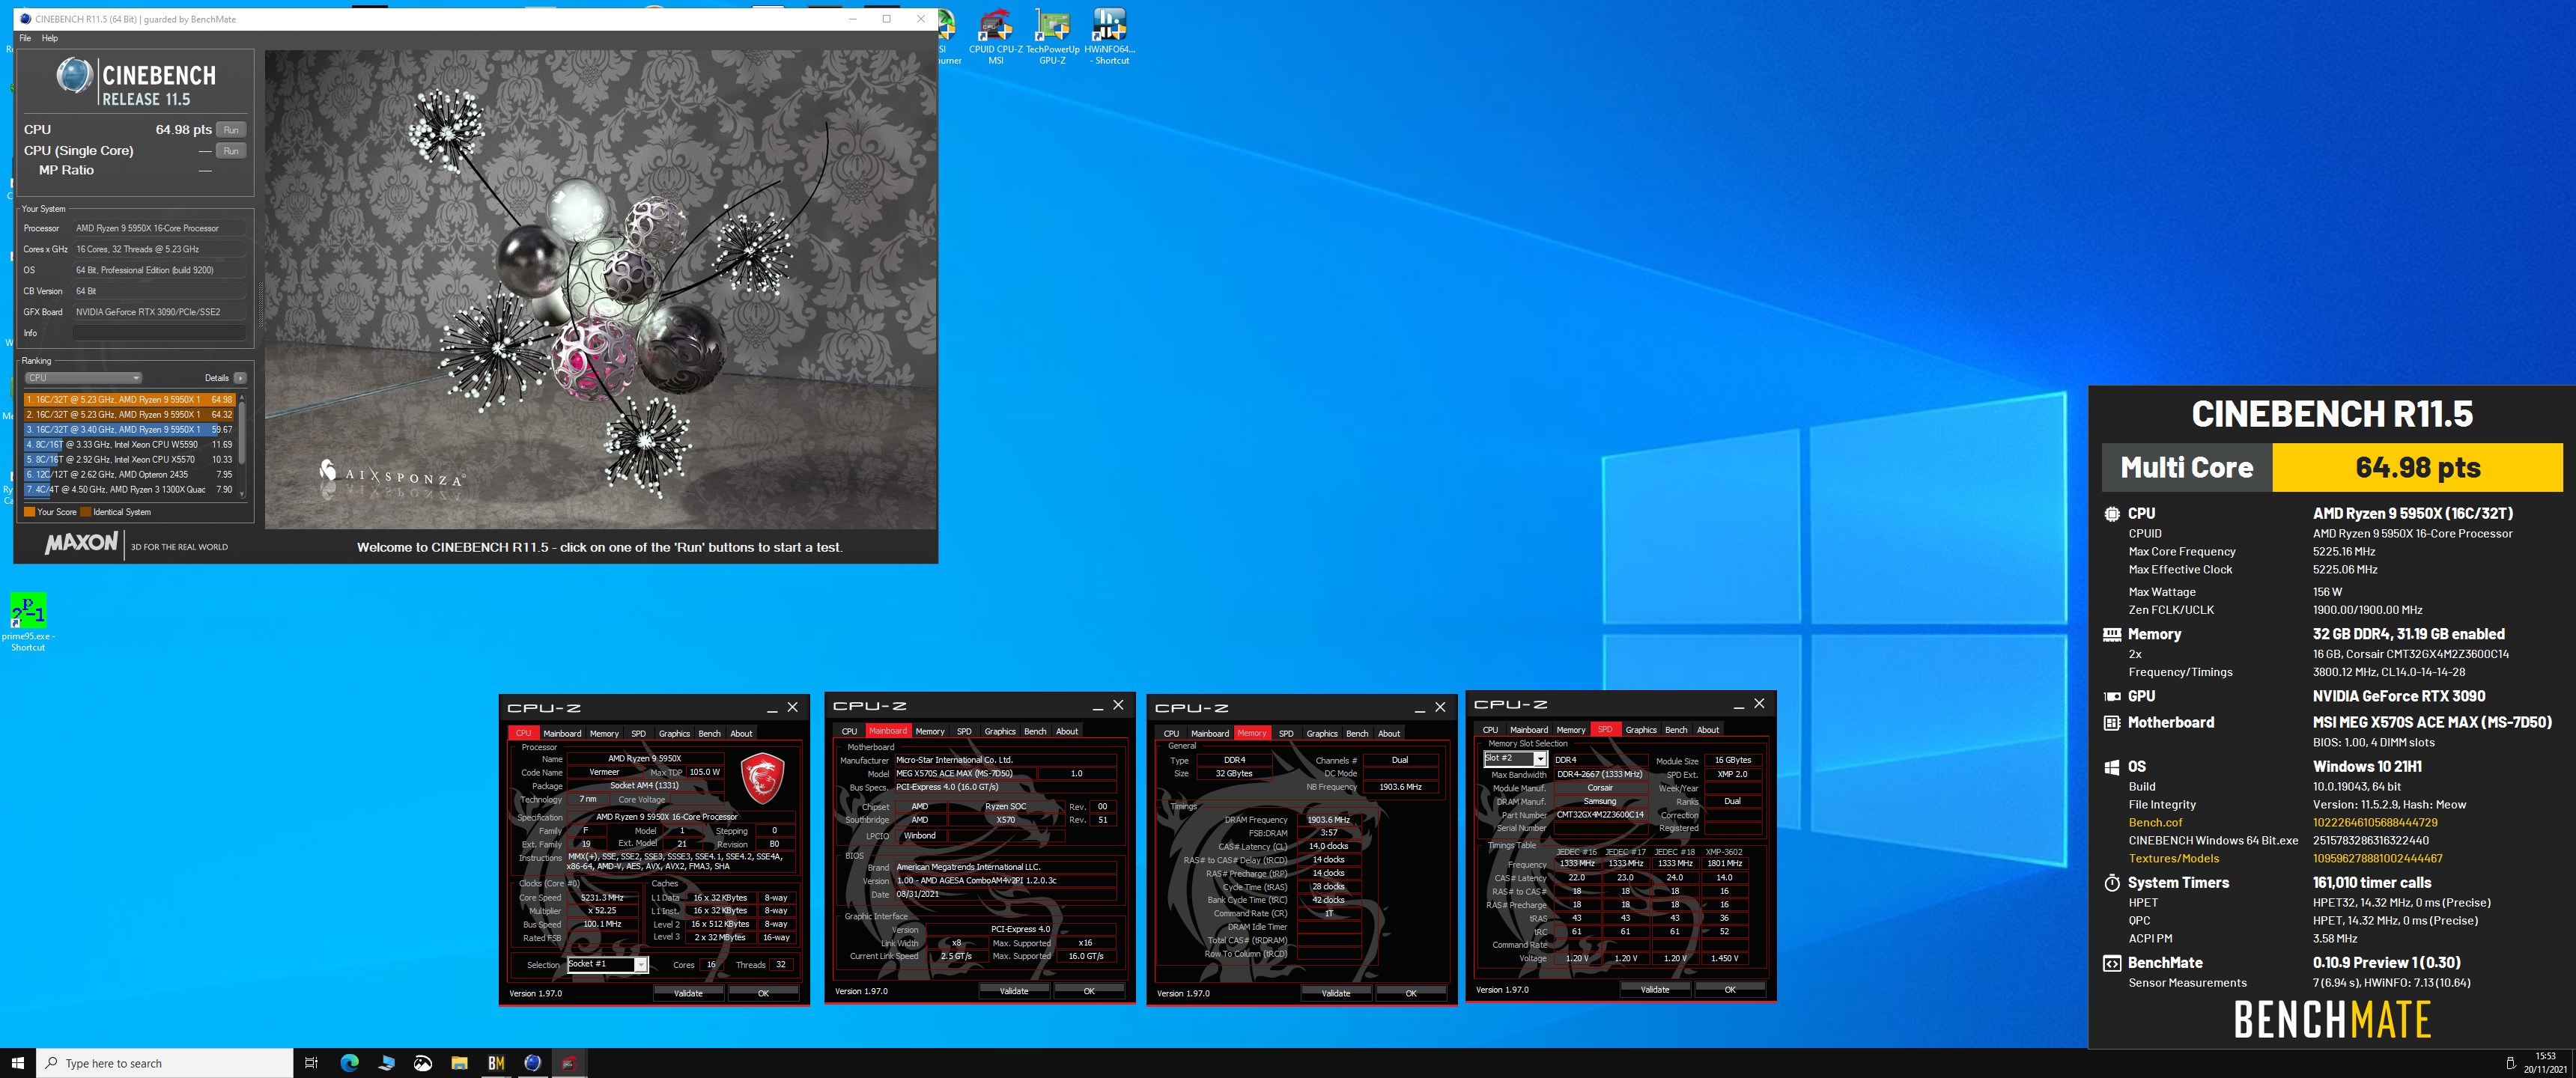Select the AMD Ryzen 3 1300X ranking row
The image size is (2576, 1078).
click(129, 490)
